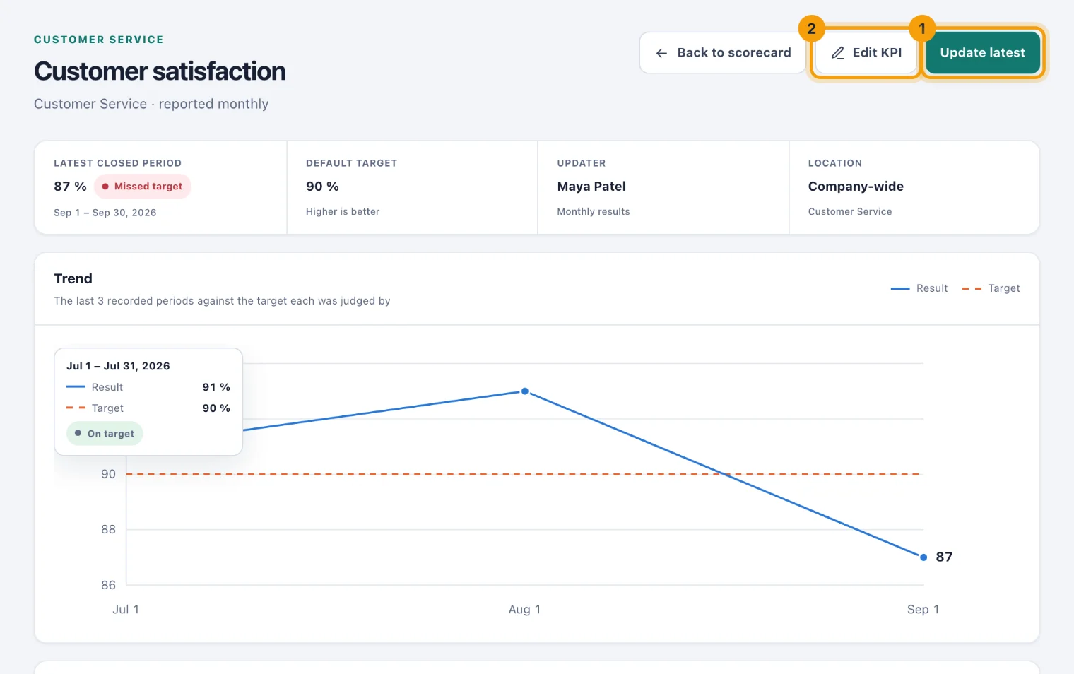
Task: Click the 'Sep 1' x-axis label
Action: [923, 610]
